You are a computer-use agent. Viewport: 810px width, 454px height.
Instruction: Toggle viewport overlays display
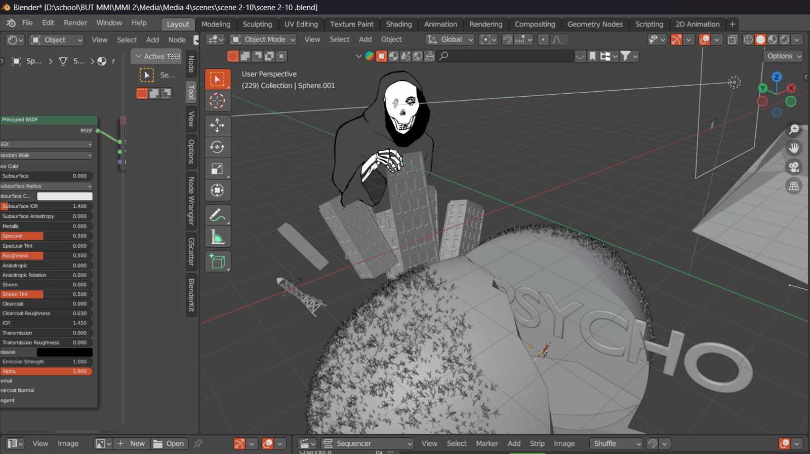tap(704, 40)
